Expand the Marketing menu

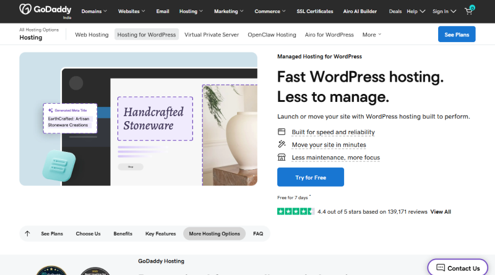tap(229, 11)
